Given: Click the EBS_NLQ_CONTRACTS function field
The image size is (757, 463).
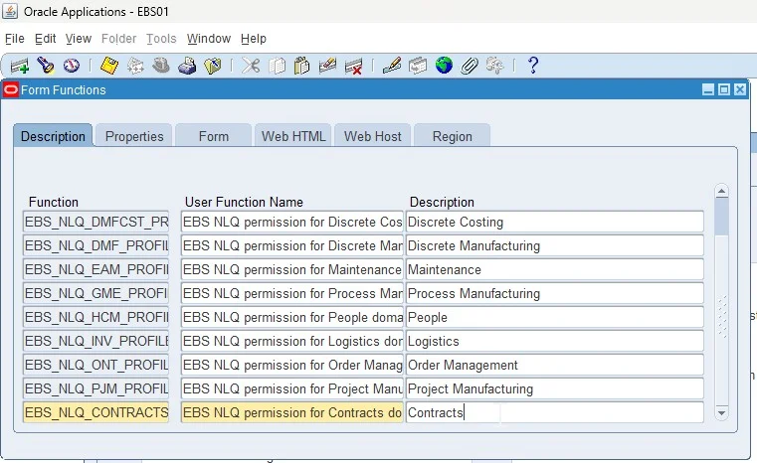Looking at the screenshot, I should 96,413.
